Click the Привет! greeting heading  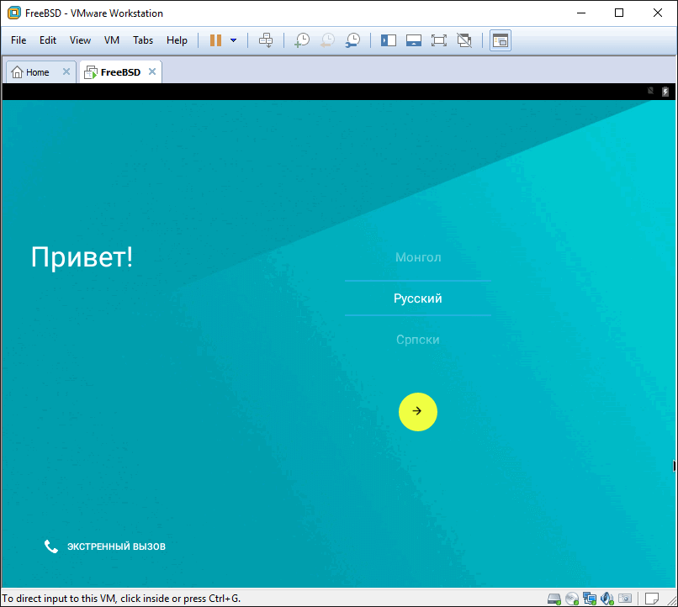pyautogui.click(x=82, y=257)
